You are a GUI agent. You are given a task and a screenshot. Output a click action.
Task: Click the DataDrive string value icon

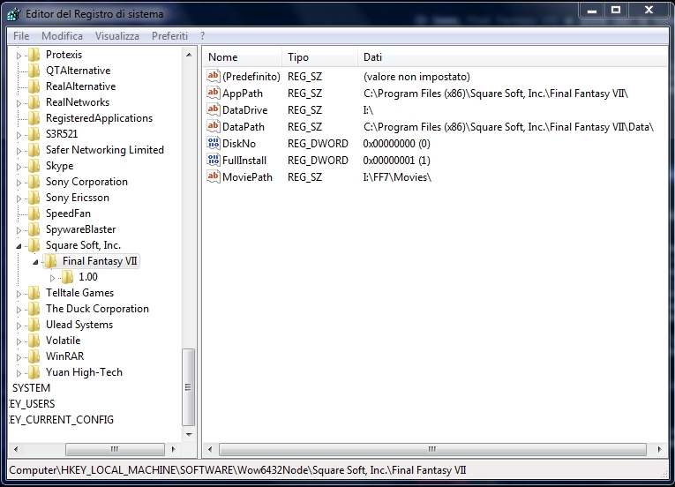[214, 109]
